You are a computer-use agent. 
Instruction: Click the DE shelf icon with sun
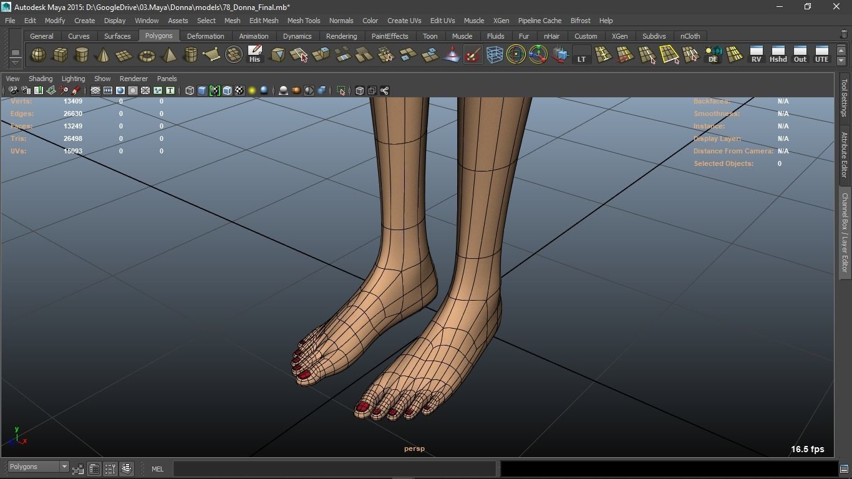coord(713,55)
